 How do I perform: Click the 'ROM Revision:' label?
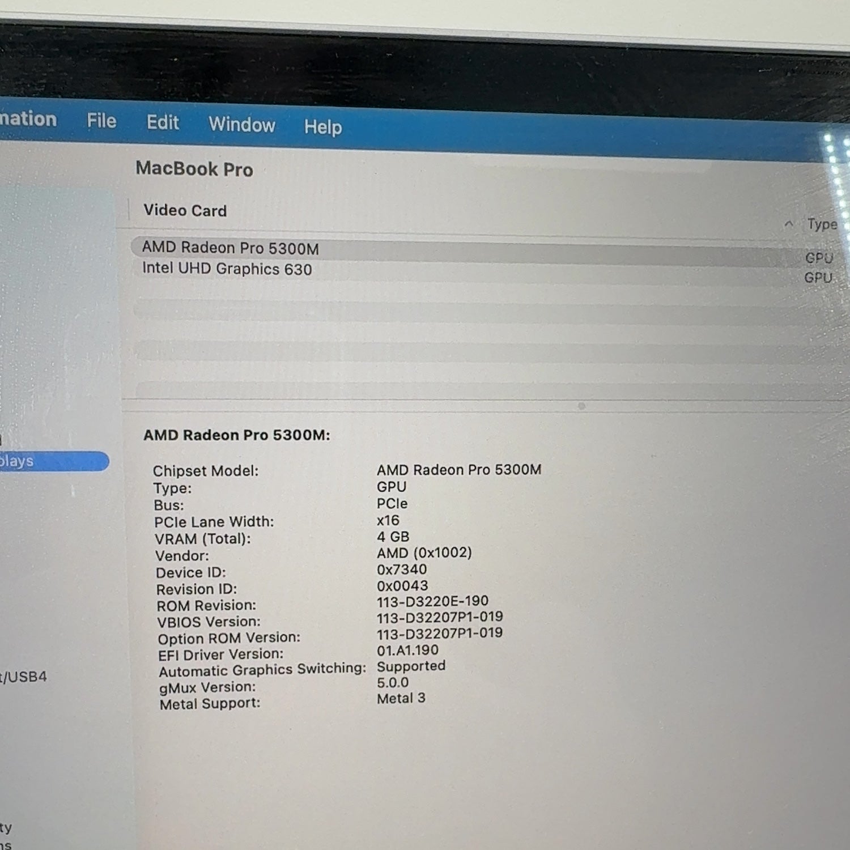click(x=207, y=606)
